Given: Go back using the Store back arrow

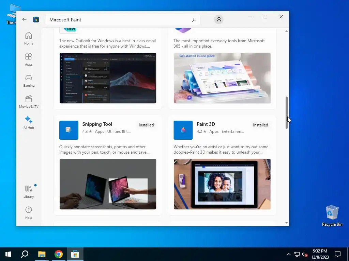Looking at the screenshot, I should point(25,19).
